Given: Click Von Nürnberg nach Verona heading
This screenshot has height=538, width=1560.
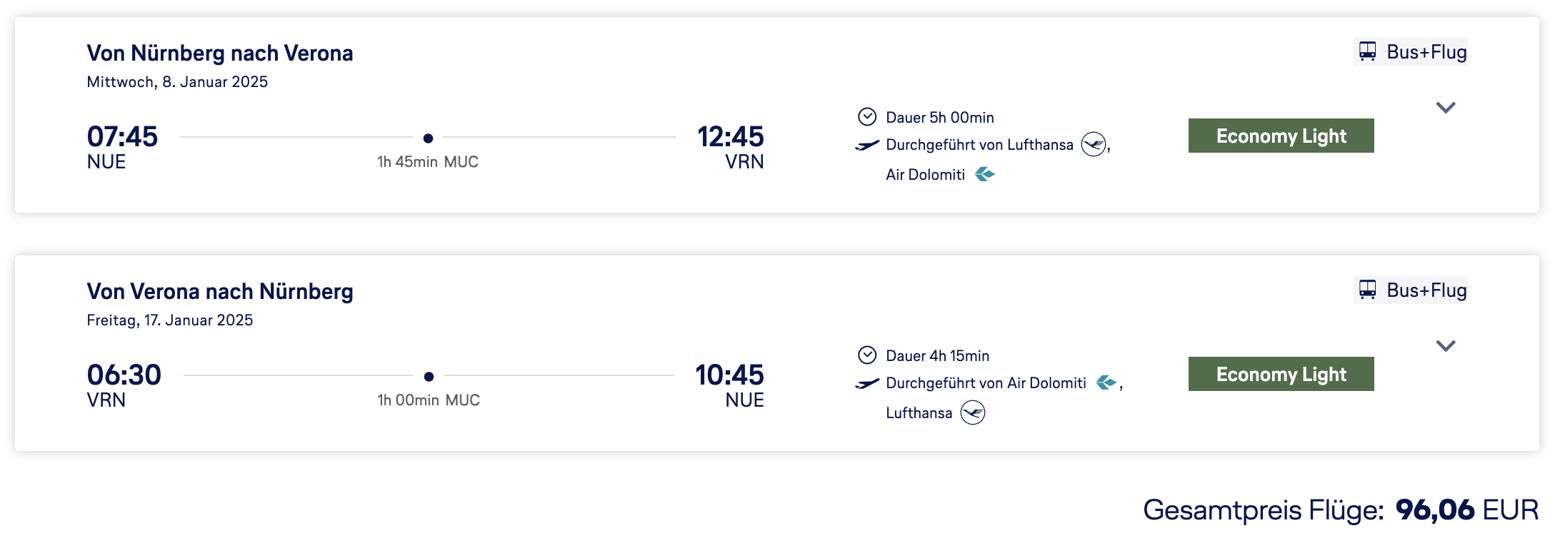Looking at the screenshot, I should point(220,54).
